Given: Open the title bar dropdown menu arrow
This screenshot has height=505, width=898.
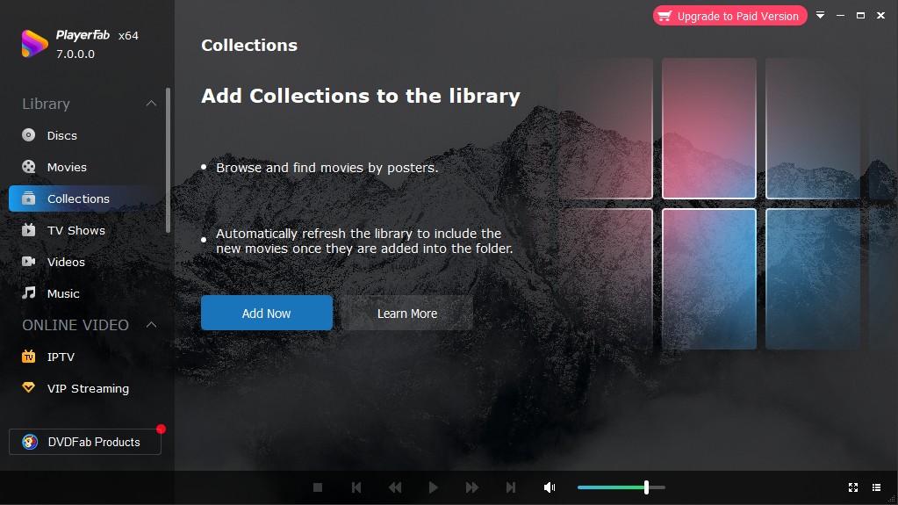Looking at the screenshot, I should coord(820,16).
